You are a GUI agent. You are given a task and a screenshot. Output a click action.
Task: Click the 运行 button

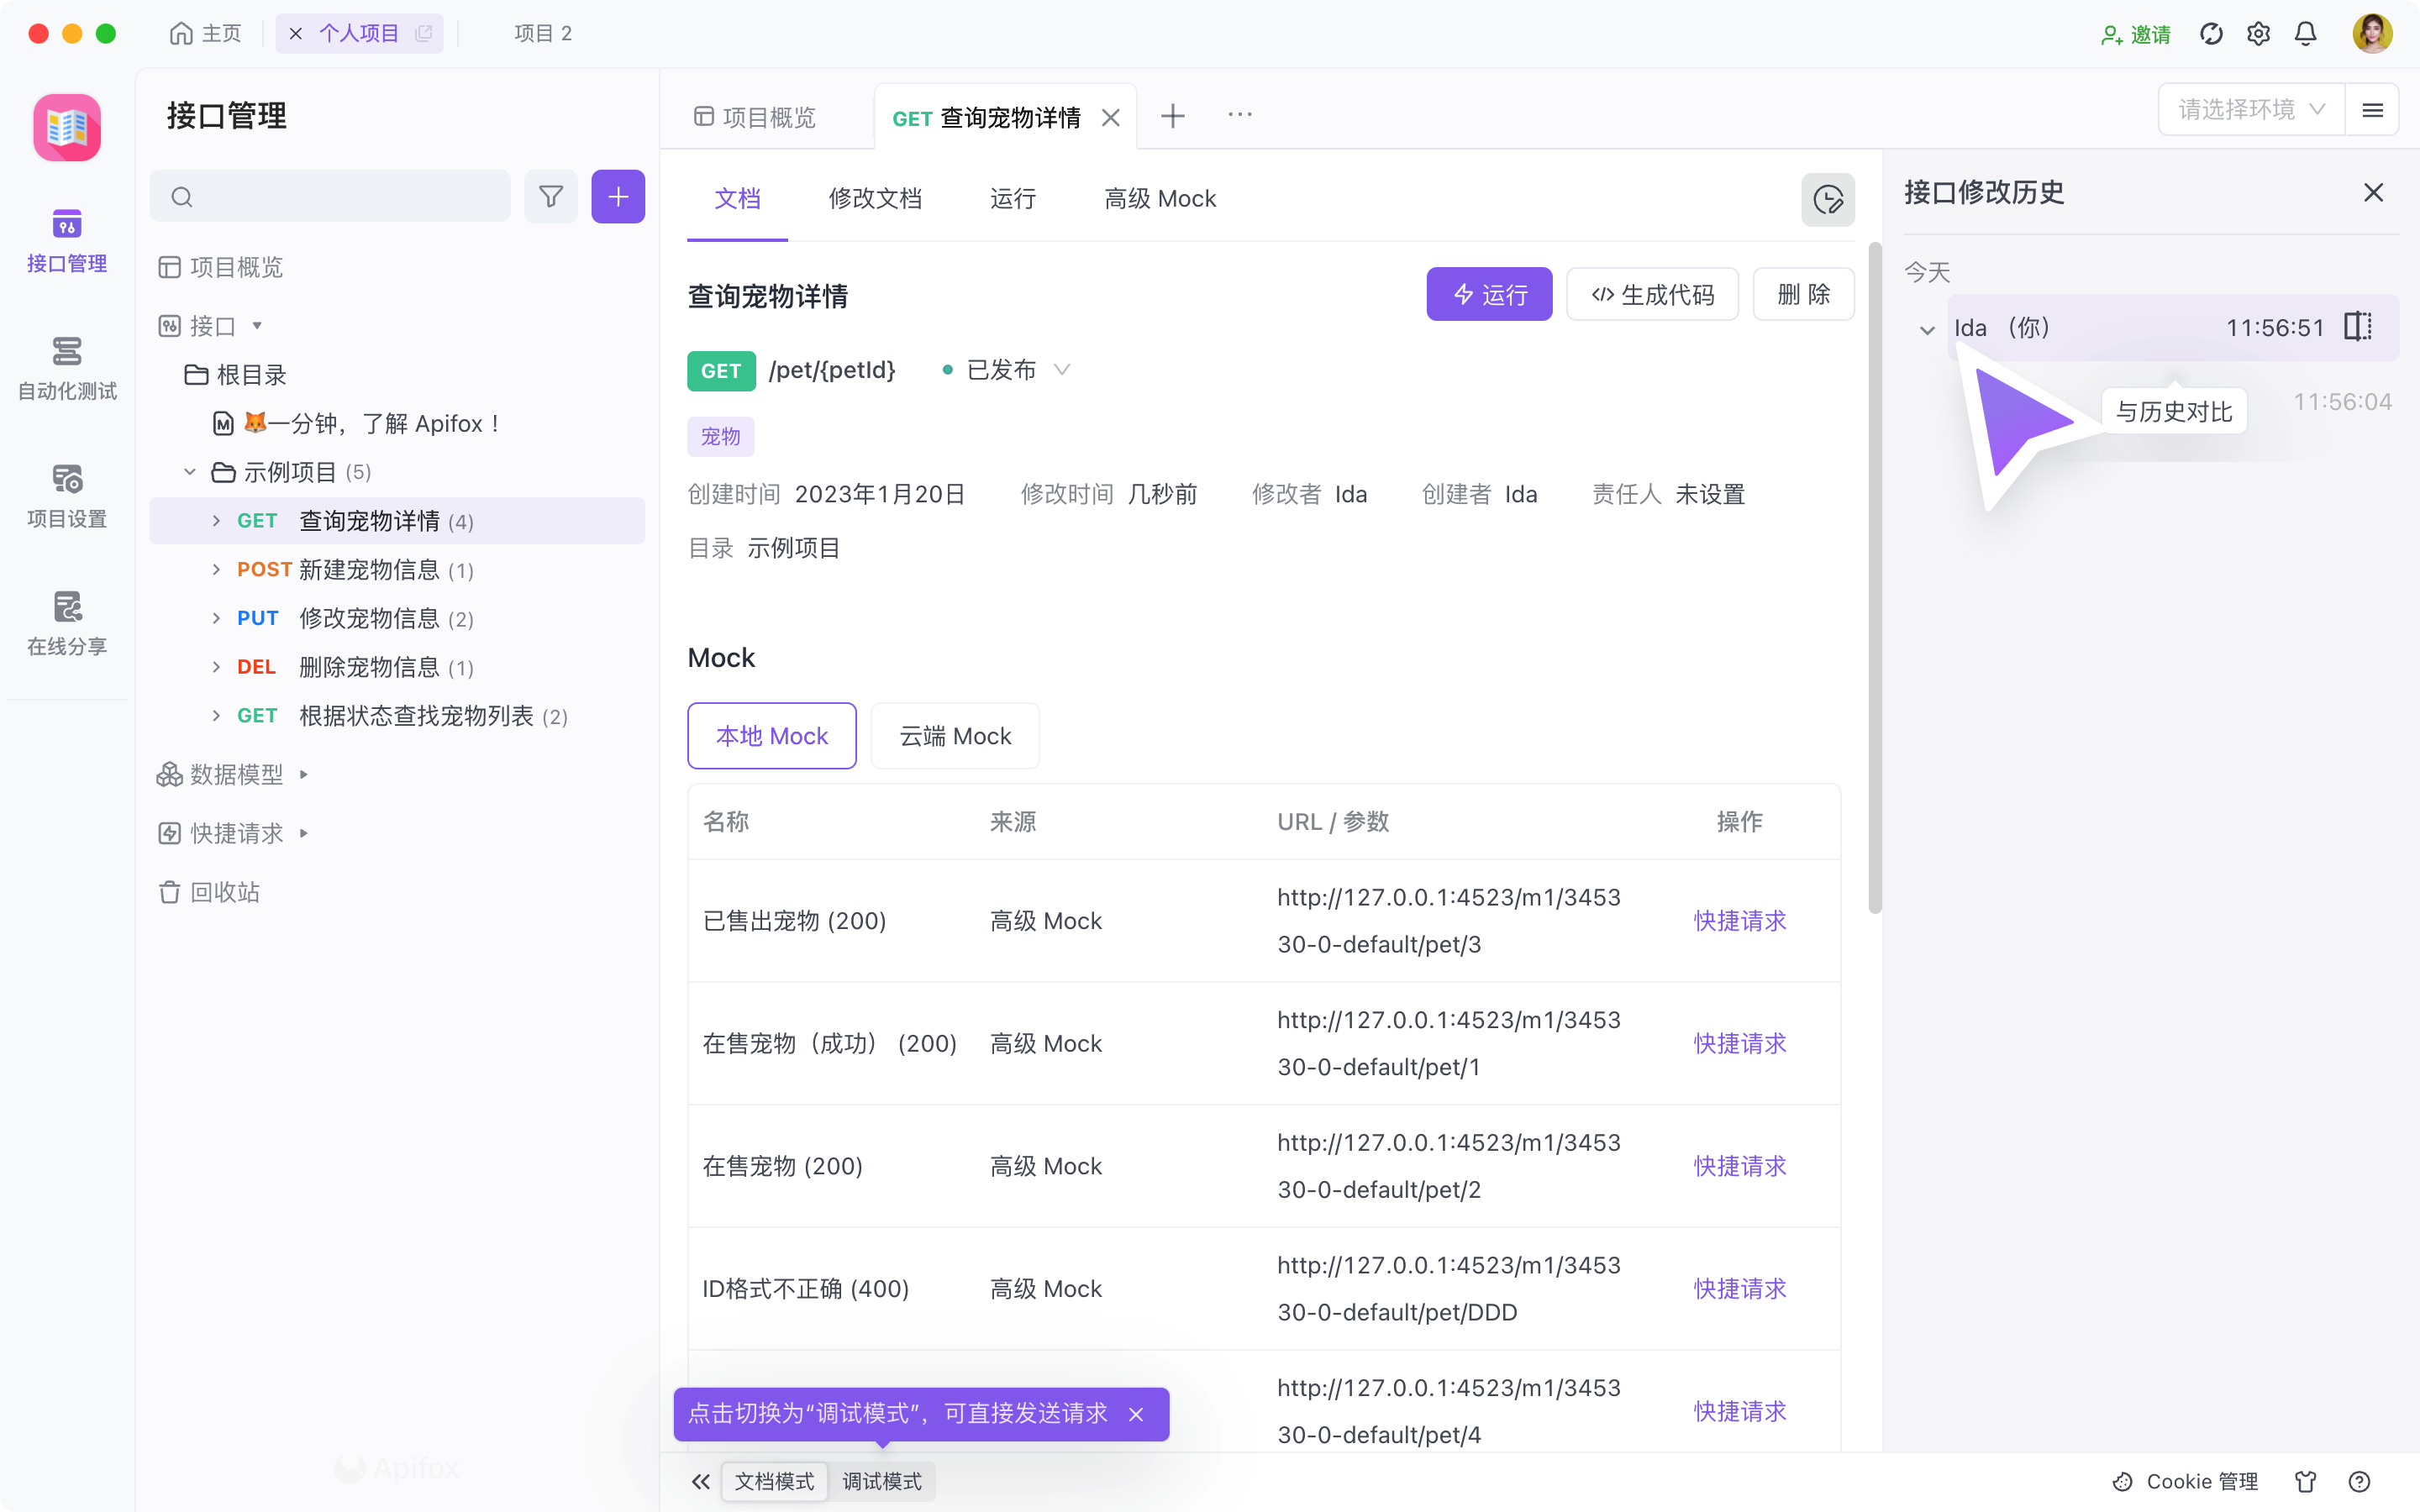click(x=1489, y=294)
